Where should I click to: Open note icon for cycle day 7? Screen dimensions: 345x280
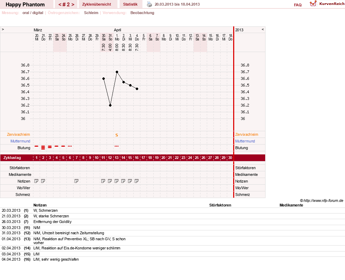point(76,181)
